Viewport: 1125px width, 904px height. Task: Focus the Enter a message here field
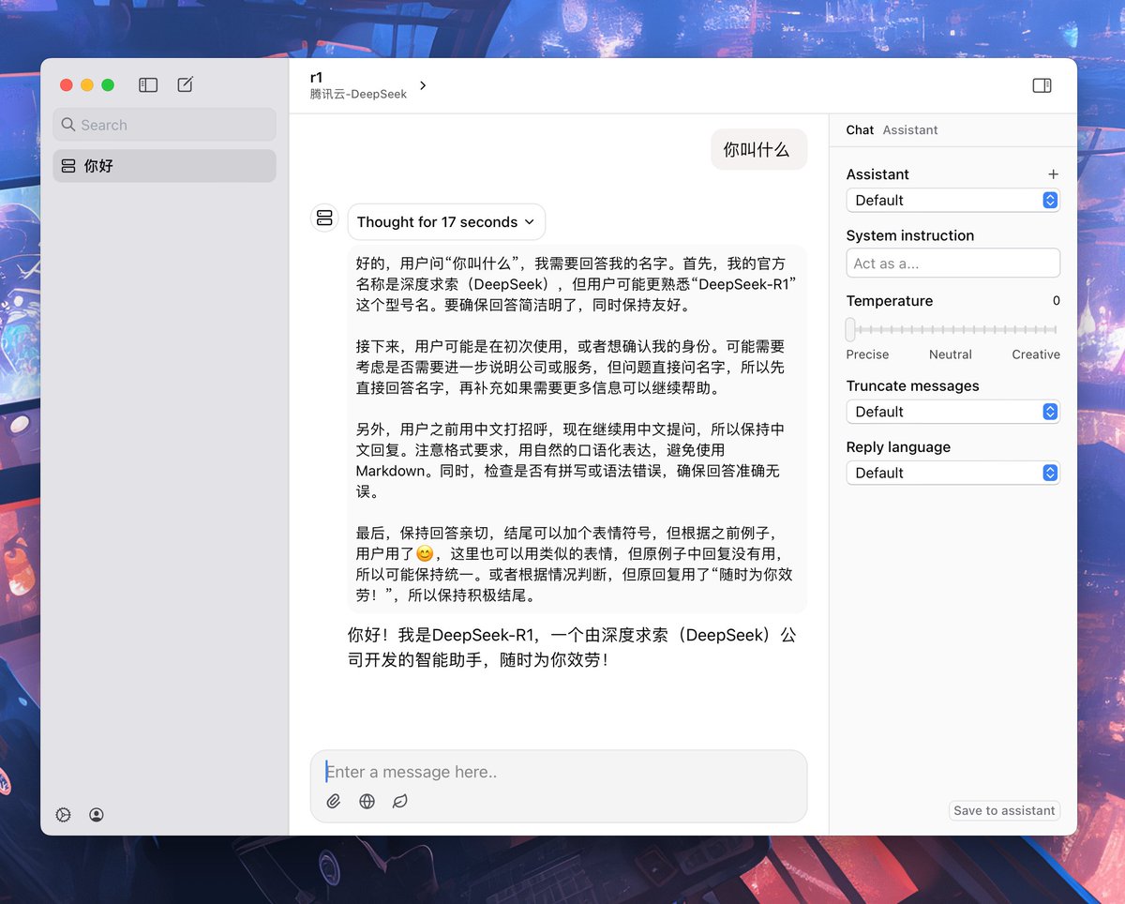(559, 772)
